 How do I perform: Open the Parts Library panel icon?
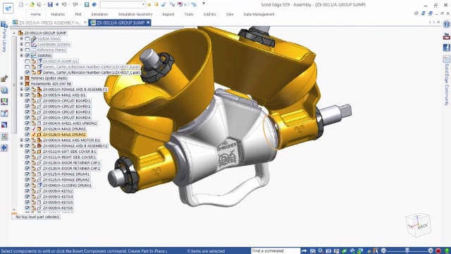(4, 25)
